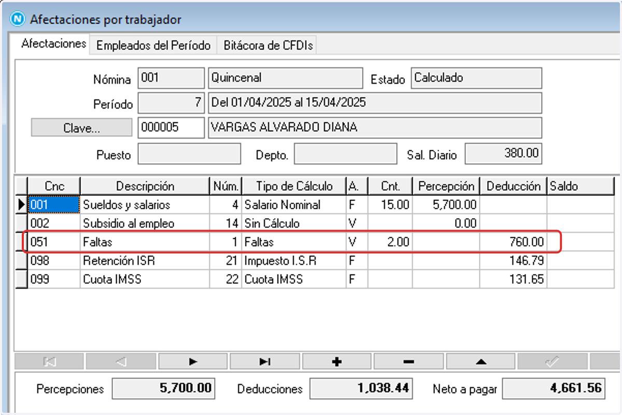
Task: Click the Cnt. column header
Action: (x=390, y=186)
